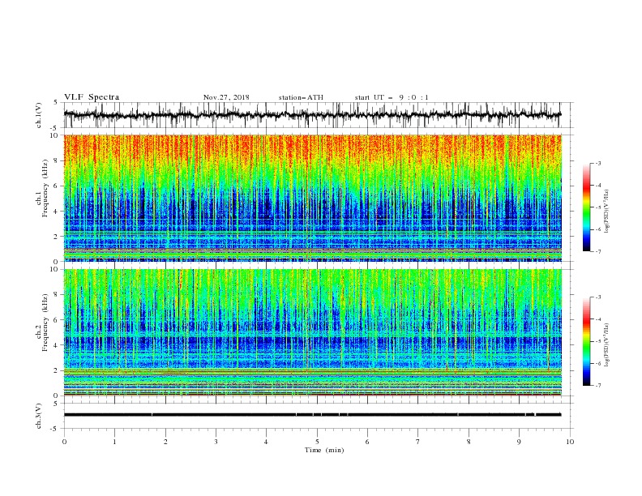Click the "5" voltage tick of ch.1(V) panel
Image resolution: width=642 pixels, height=496 pixels.
click(x=56, y=102)
